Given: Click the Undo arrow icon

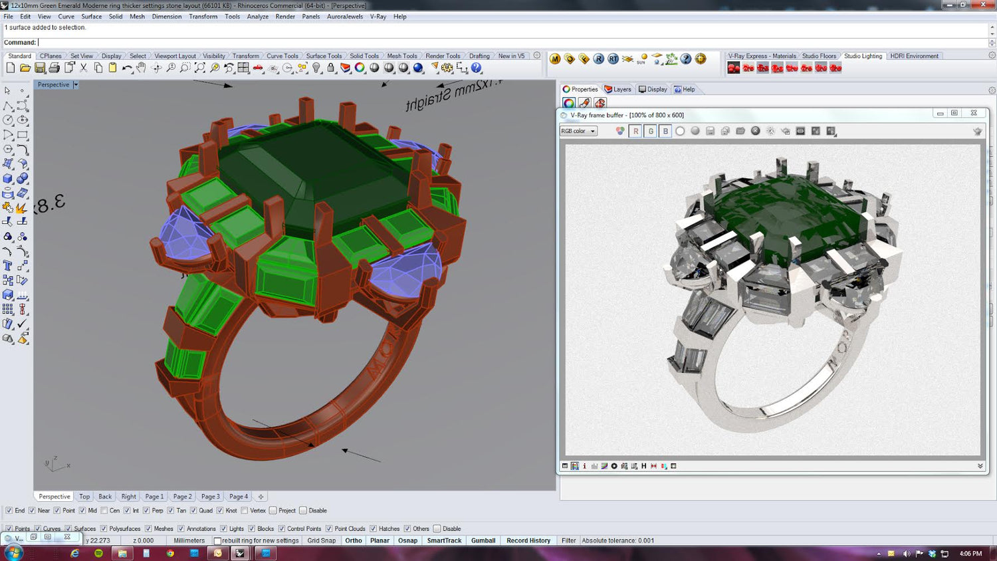Looking at the screenshot, I should click(126, 68).
